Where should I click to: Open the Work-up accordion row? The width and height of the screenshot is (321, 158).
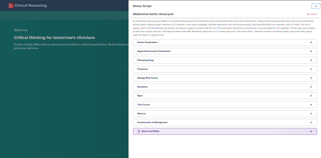point(224,114)
